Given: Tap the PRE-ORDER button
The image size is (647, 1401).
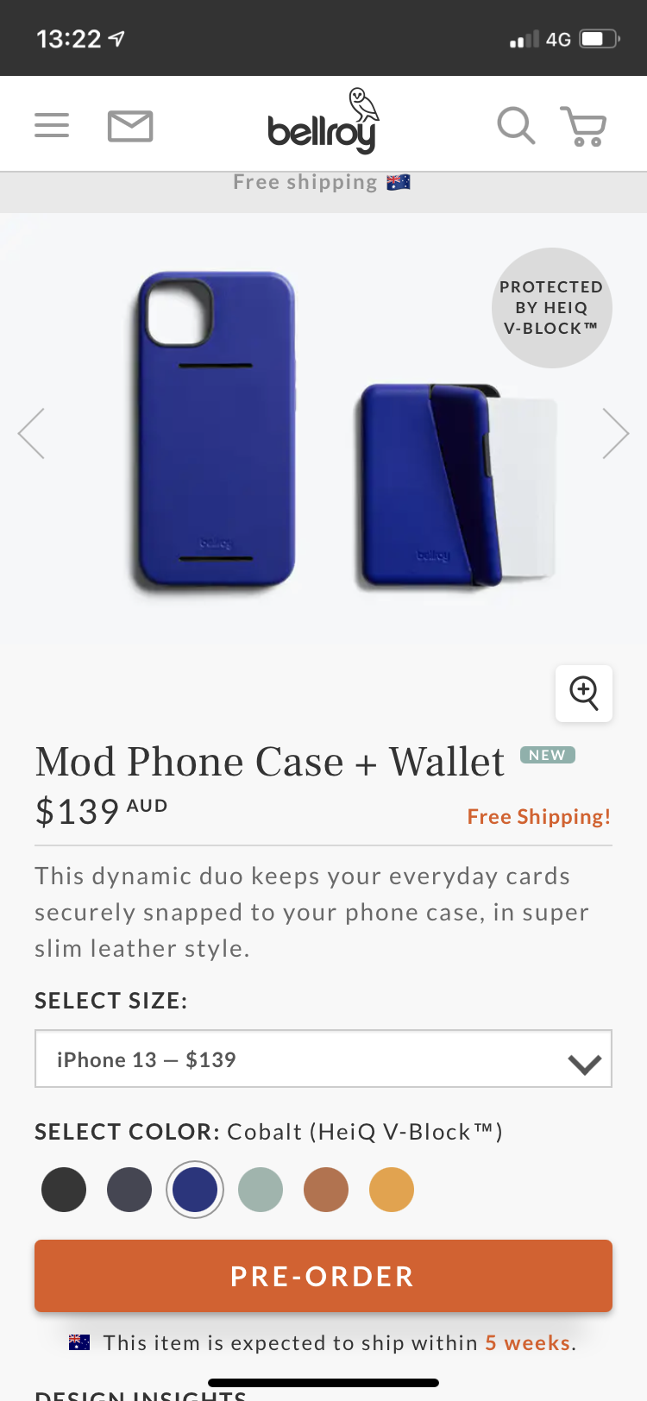Looking at the screenshot, I should pyautogui.click(x=323, y=1276).
